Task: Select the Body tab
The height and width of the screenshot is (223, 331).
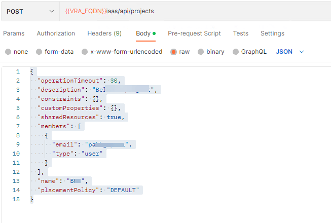Action: coord(143,33)
